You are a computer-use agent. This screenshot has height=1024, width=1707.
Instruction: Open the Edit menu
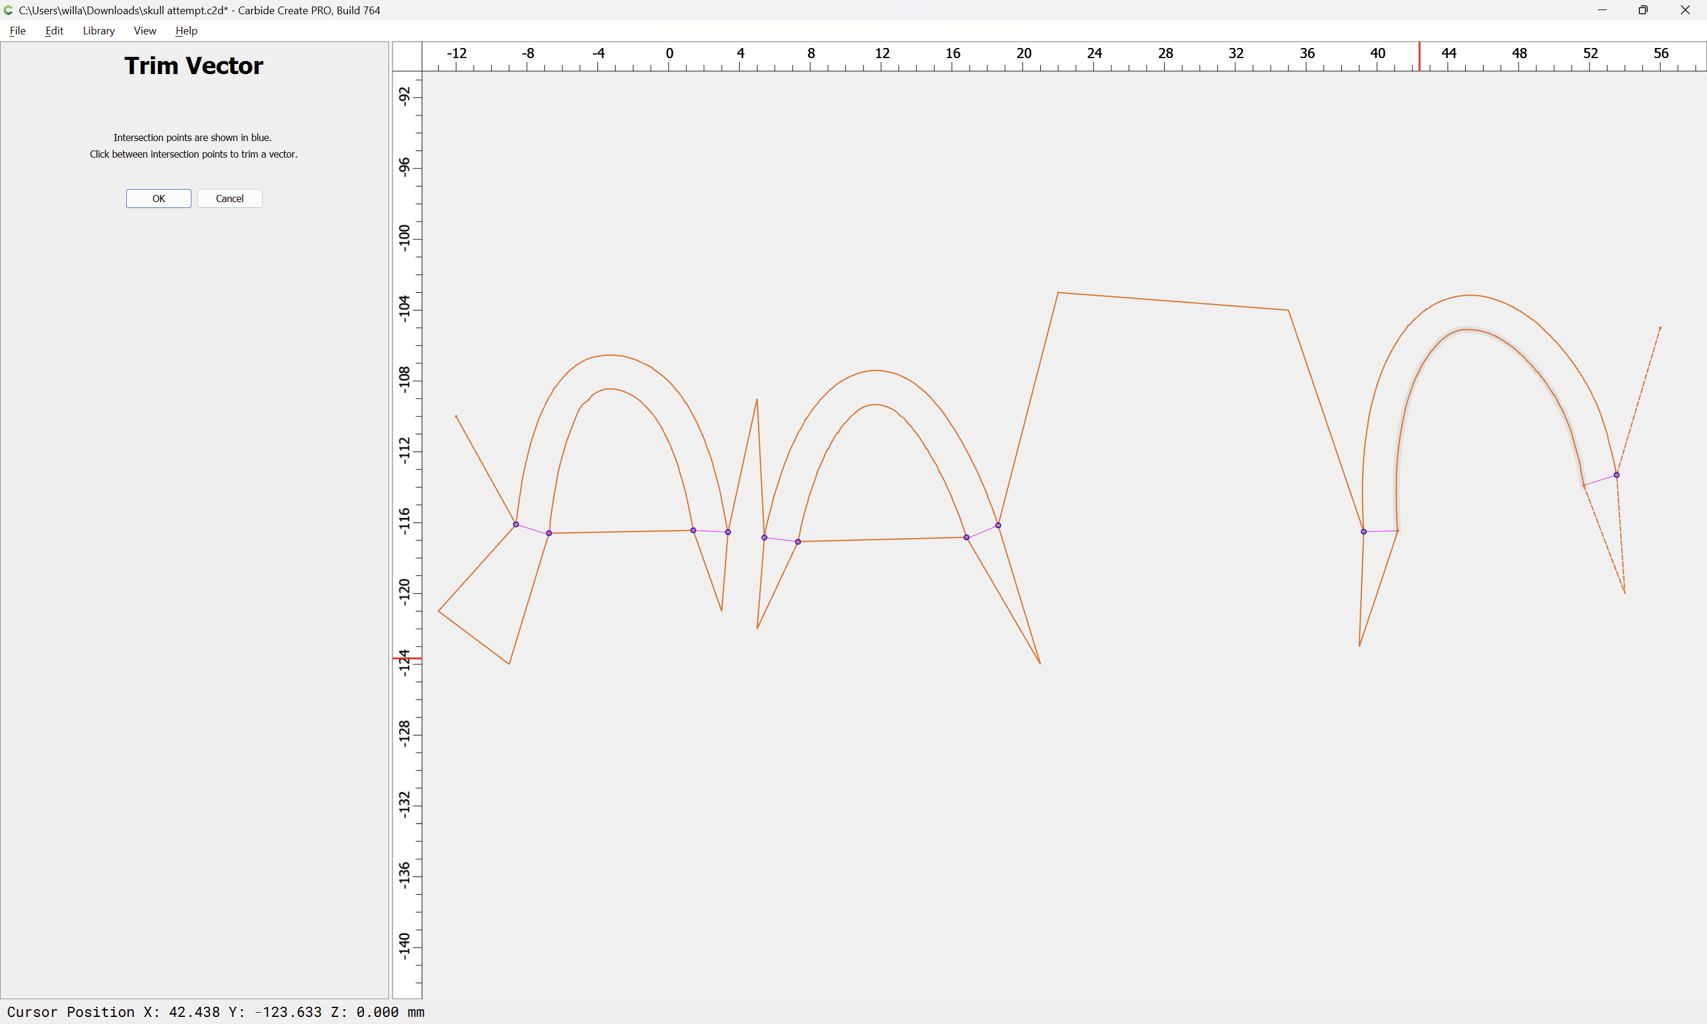[54, 30]
